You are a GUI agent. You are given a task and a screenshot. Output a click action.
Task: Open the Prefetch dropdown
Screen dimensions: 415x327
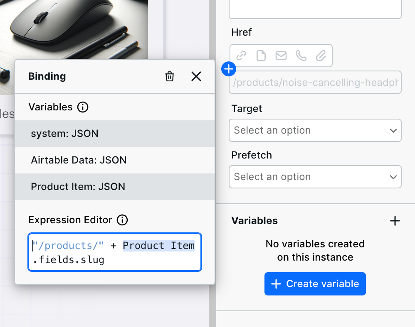pyautogui.click(x=315, y=177)
